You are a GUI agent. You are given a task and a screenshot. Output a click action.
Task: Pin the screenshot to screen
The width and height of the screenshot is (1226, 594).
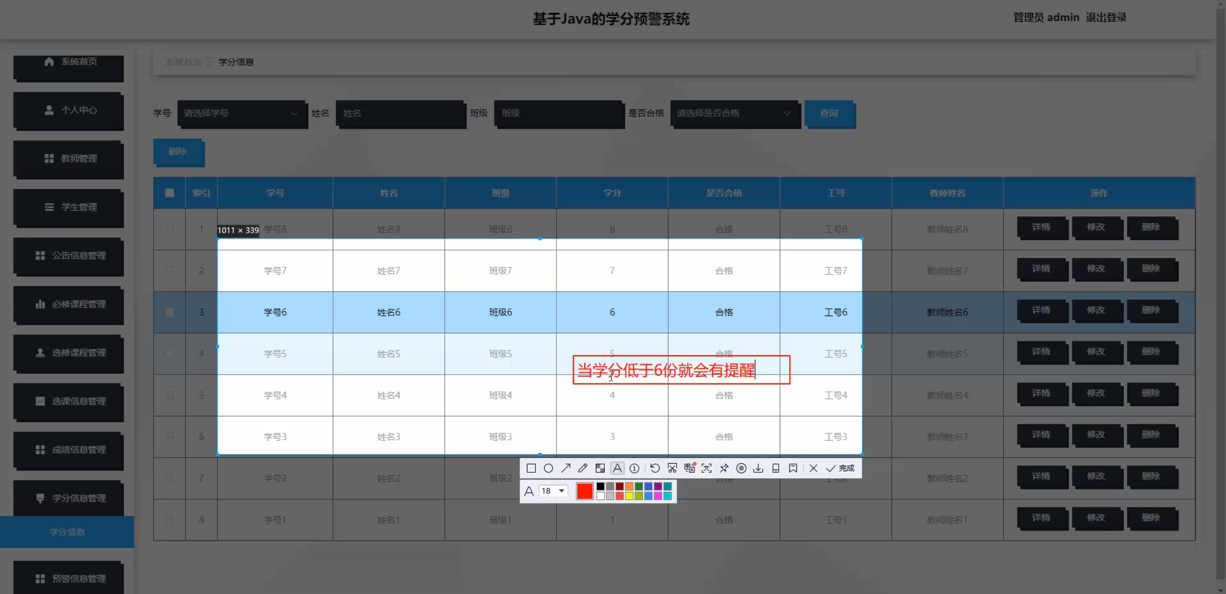(724, 468)
